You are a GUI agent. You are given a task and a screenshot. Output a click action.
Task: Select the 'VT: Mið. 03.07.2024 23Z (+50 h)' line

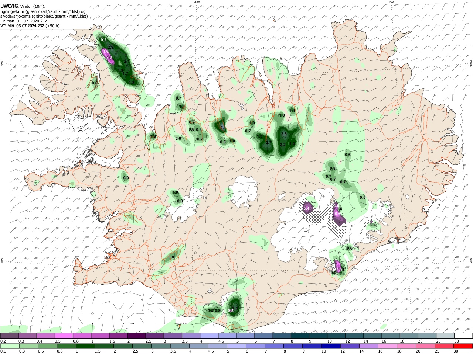tap(30, 26)
